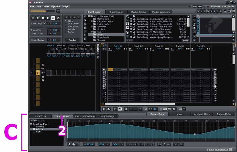Expand the Samples folder in tree

(x=92, y=27)
